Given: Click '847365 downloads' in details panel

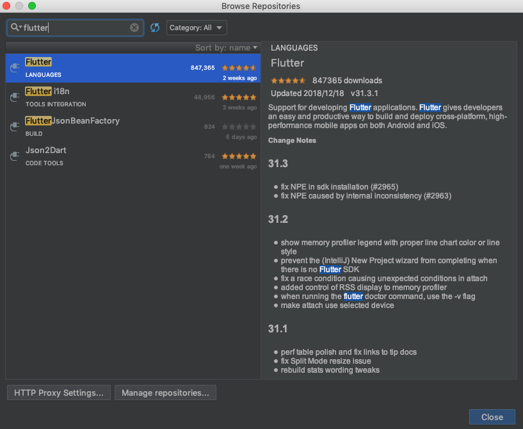Looking at the screenshot, I should [x=347, y=81].
